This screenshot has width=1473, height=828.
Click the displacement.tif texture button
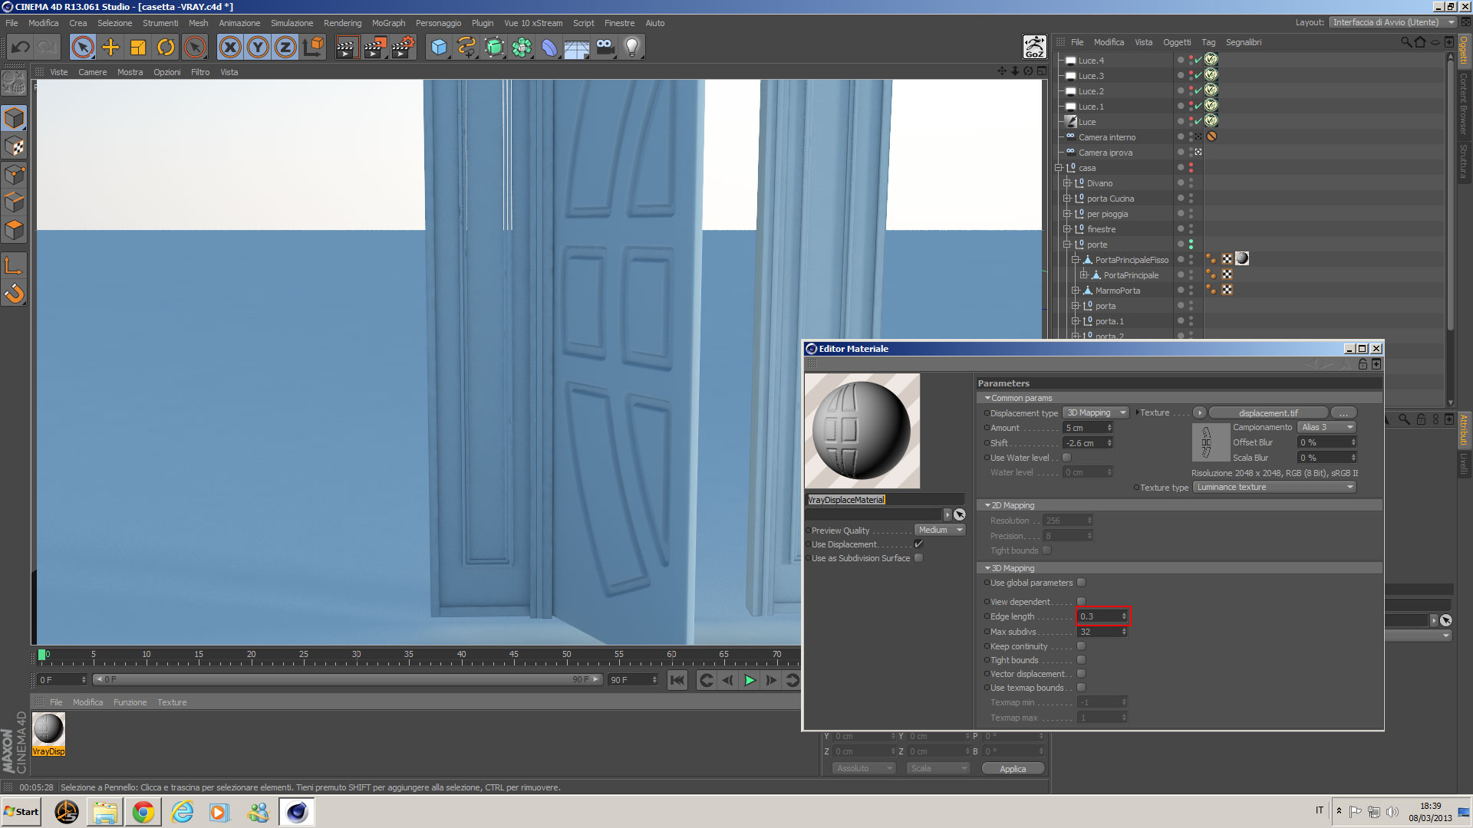1267,413
